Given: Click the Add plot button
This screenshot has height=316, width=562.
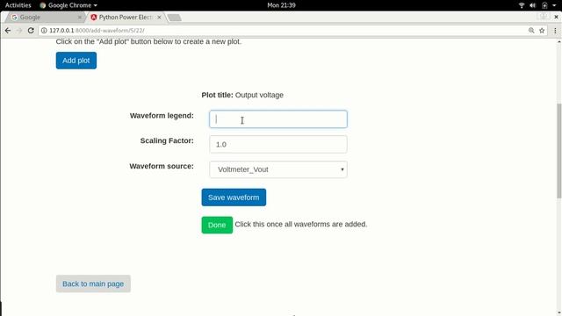Looking at the screenshot, I should [76, 61].
